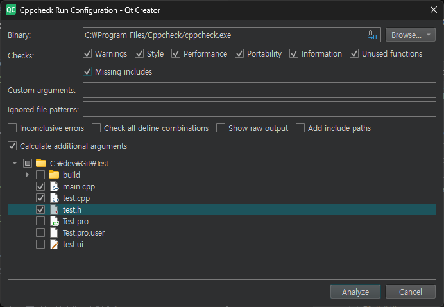Click the test.h header file icon
This screenshot has width=444, height=307.
54,209
